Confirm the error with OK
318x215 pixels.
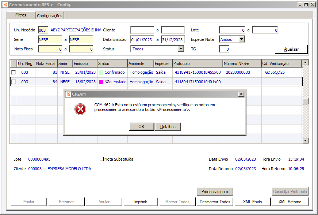tap(141, 127)
